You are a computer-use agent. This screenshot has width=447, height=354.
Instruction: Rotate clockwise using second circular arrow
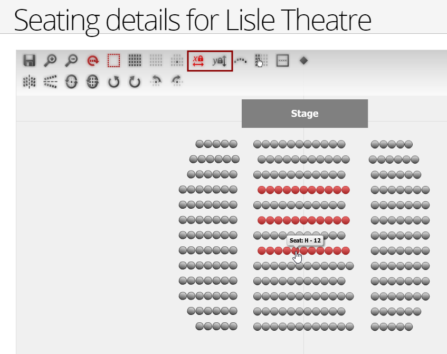[x=135, y=82]
